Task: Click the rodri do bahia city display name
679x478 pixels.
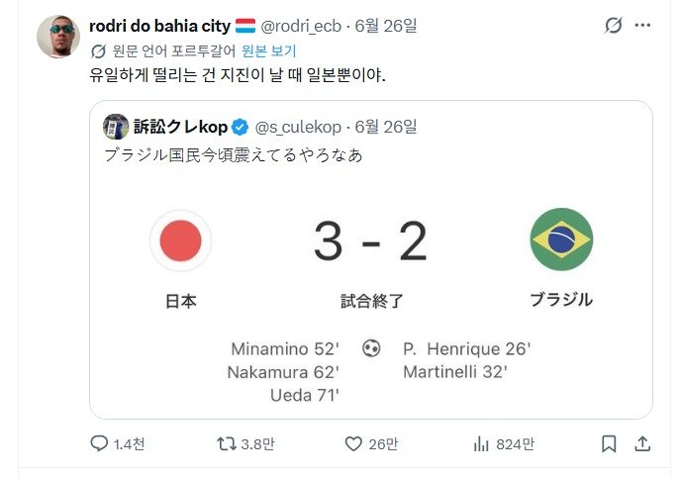Action: [159, 26]
